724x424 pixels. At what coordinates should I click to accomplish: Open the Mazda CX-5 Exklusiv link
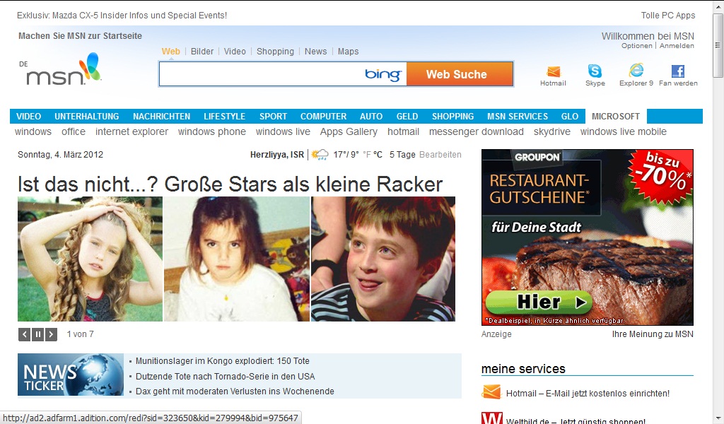click(122, 16)
